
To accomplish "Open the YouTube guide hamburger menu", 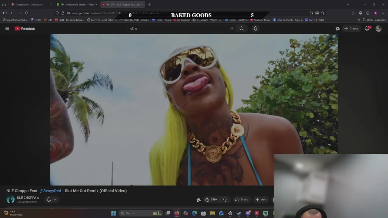I will click(7, 28).
